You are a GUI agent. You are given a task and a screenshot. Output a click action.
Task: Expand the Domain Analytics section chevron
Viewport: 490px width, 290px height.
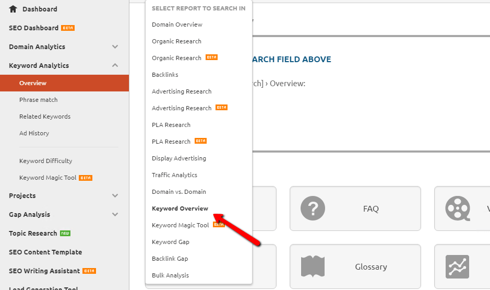(x=115, y=47)
